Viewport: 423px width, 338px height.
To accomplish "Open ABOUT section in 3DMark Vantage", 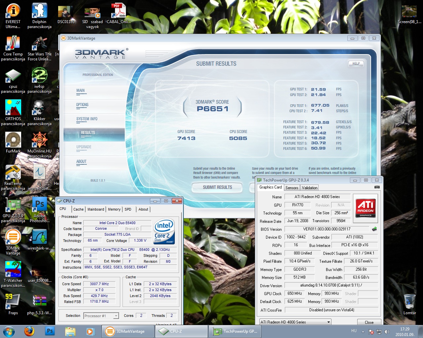I will pos(81,162).
